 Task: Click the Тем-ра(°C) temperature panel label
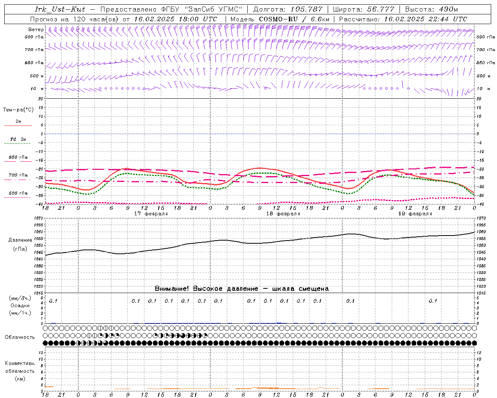point(18,110)
